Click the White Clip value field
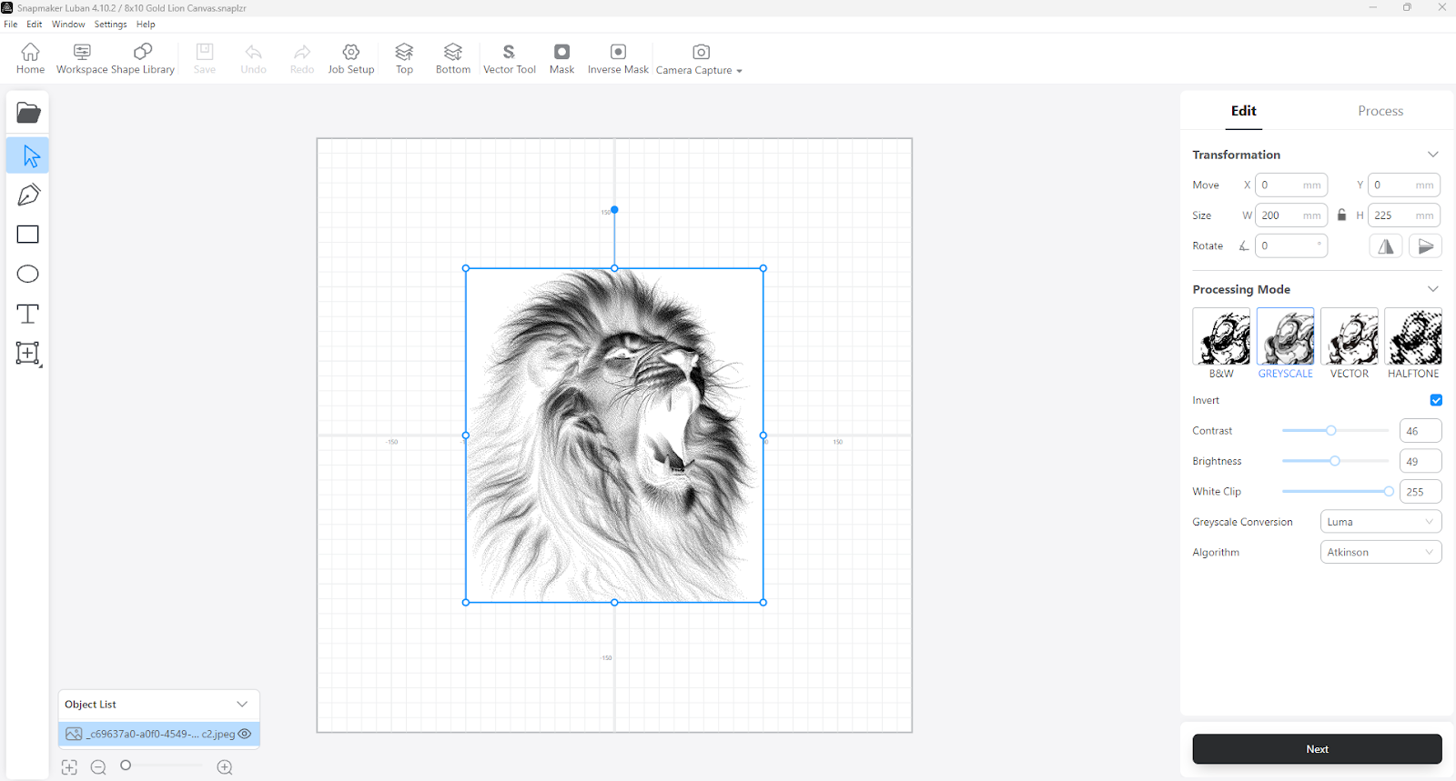The height and width of the screenshot is (781, 1456). coord(1421,492)
